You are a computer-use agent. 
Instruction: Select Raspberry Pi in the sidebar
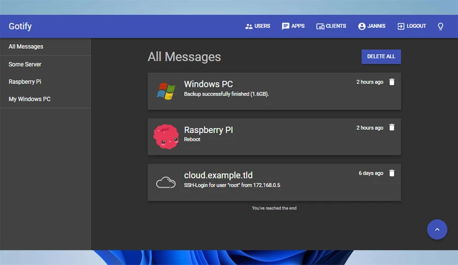[45, 82]
